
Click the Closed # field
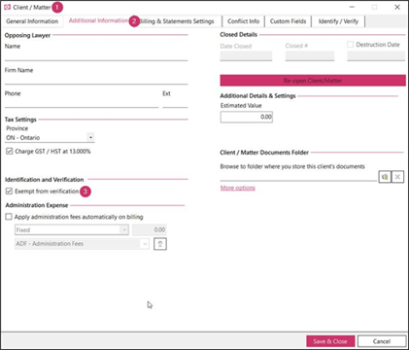coord(310,55)
